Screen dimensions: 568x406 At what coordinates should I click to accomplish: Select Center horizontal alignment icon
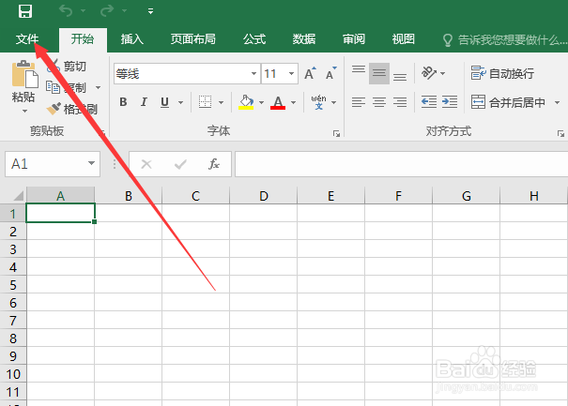point(379,102)
